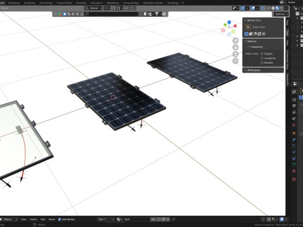Open the Modeling workspace tab
This screenshot has width=303, height=227.
(x=14, y=3)
